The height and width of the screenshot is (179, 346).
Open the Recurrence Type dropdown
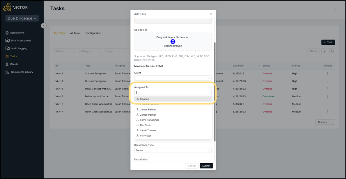tap(173, 150)
